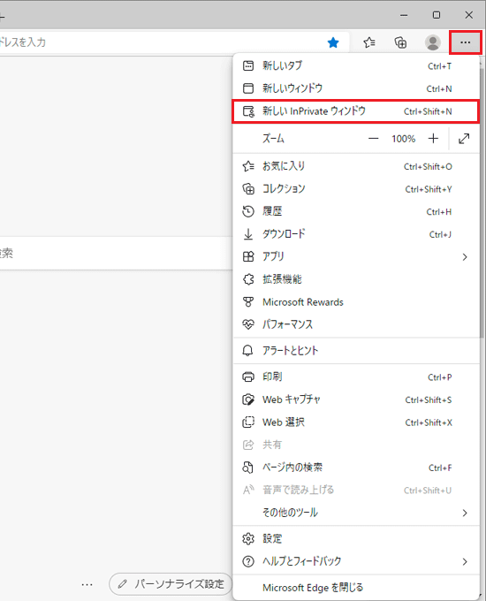Select 新しいウィンドウ menu entry
486x601 pixels.
(x=356, y=88)
